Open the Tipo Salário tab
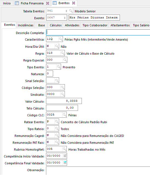The width and height of the screenshot is (150, 175). click(141, 25)
